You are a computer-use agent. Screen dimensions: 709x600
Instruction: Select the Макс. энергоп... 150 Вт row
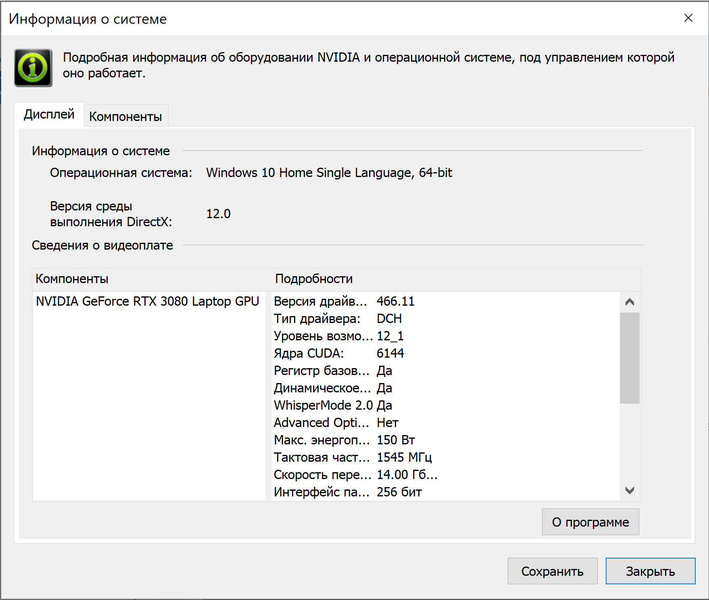(446, 440)
